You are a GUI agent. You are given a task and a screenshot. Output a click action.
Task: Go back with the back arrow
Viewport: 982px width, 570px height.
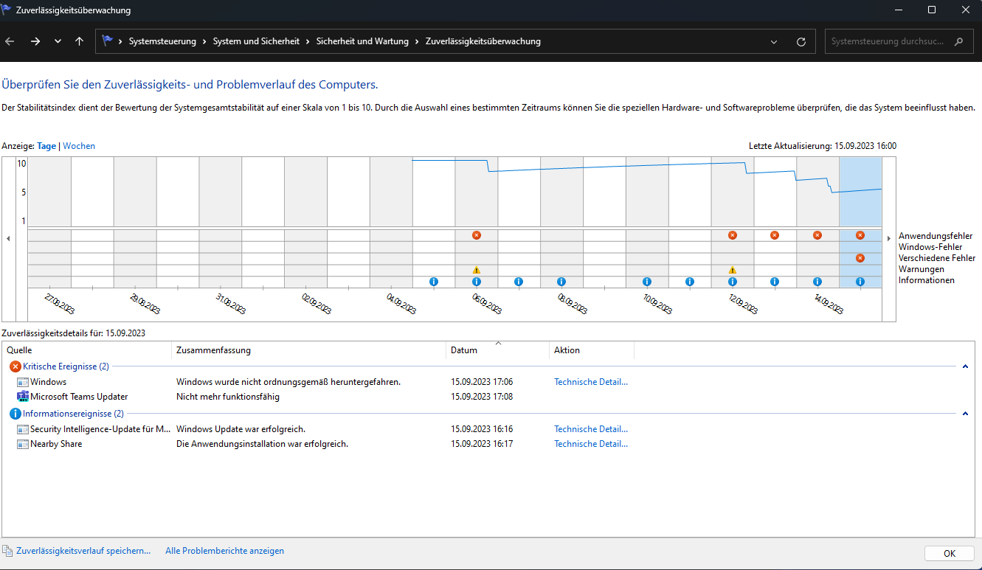tap(10, 41)
